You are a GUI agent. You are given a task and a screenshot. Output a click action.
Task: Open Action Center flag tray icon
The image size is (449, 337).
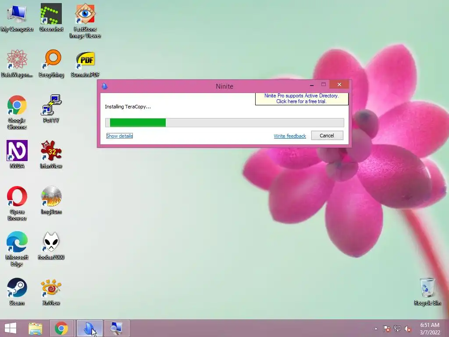(x=386, y=329)
